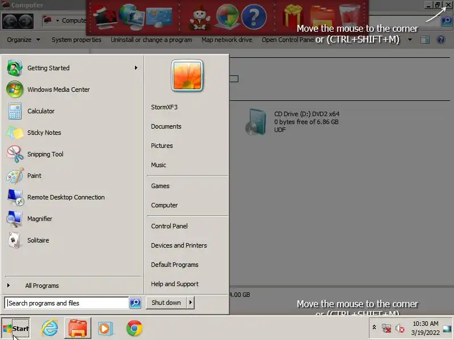Screen dimensions: 454x340
Task: Click the muted volume tray icon
Action: [400, 328]
